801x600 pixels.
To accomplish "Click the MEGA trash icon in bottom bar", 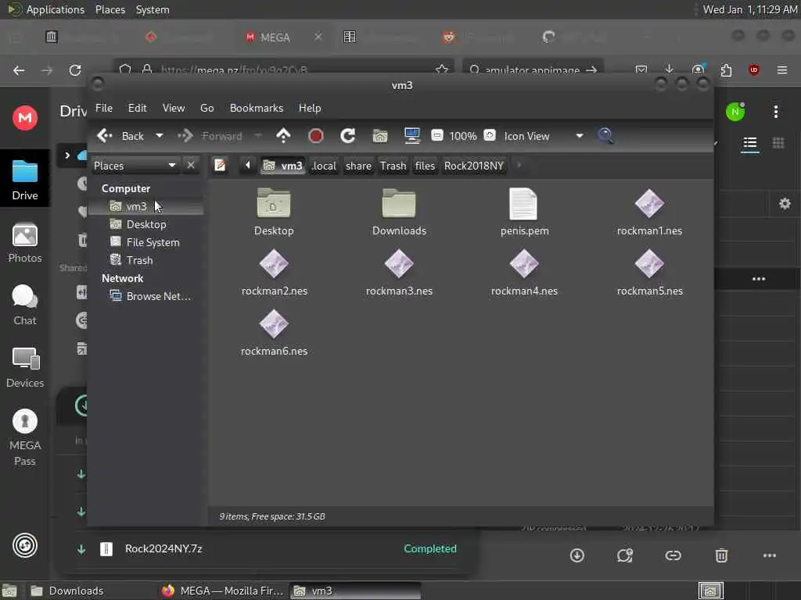I will click(x=721, y=555).
